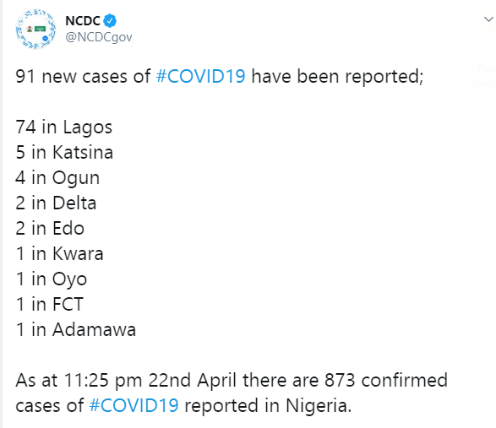Click the '1 in Kwara' line
The width and height of the screenshot is (496, 428).
click(59, 253)
